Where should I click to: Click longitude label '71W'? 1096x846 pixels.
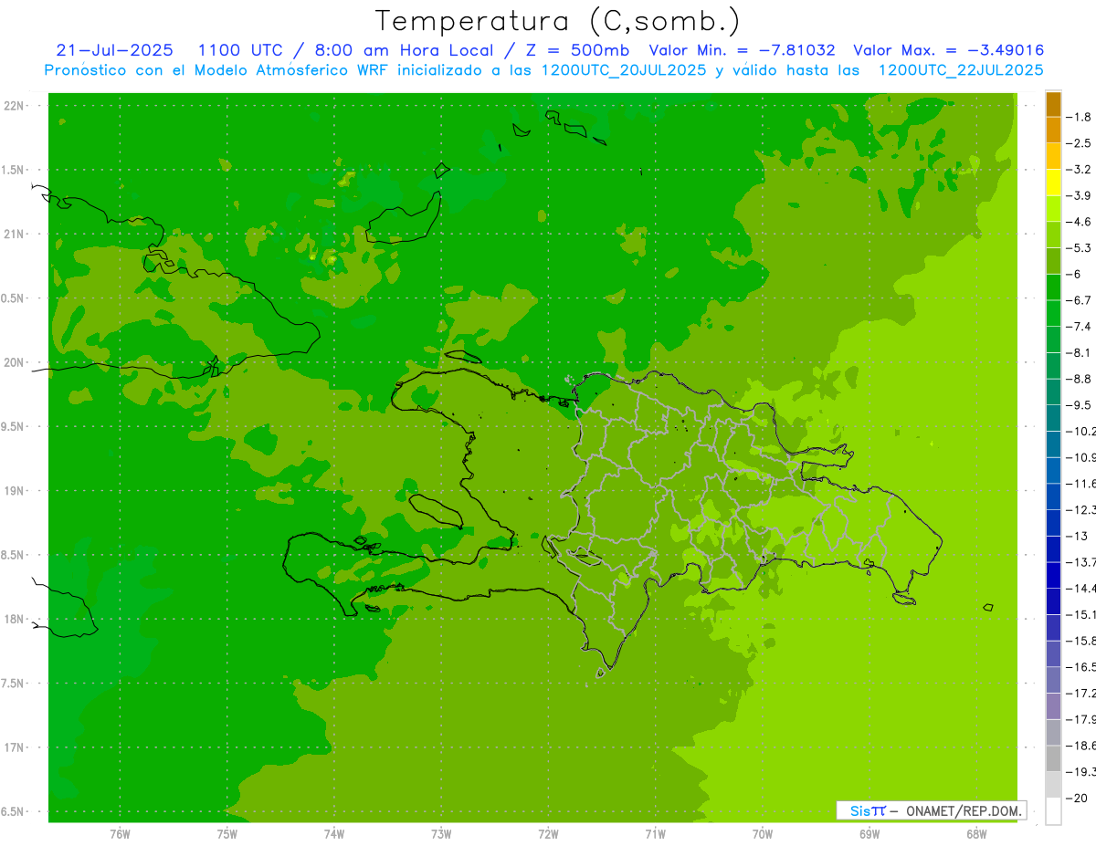click(655, 833)
